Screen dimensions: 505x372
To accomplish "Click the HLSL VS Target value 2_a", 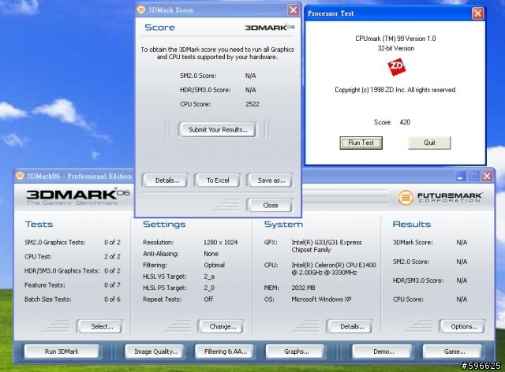I will 209,277.
